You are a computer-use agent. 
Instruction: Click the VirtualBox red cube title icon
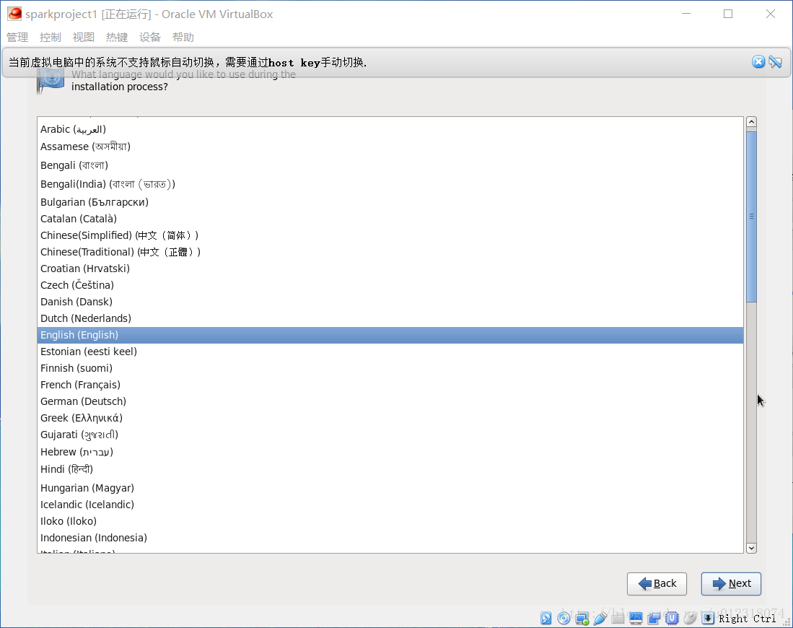pyautogui.click(x=14, y=14)
